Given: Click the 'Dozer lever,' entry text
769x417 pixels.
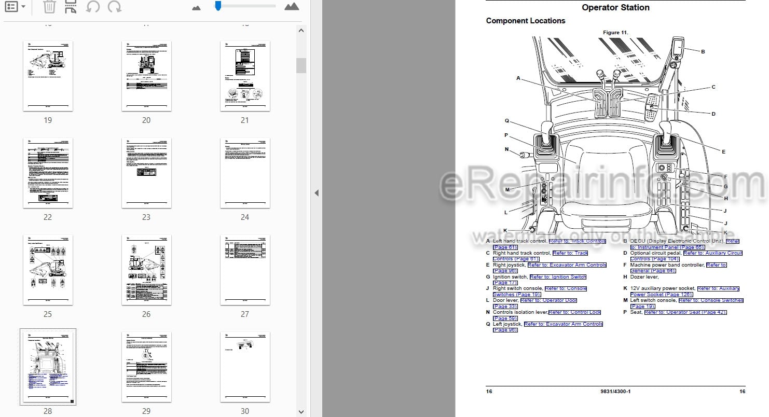Looking at the screenshot, I should click(644, 277).
